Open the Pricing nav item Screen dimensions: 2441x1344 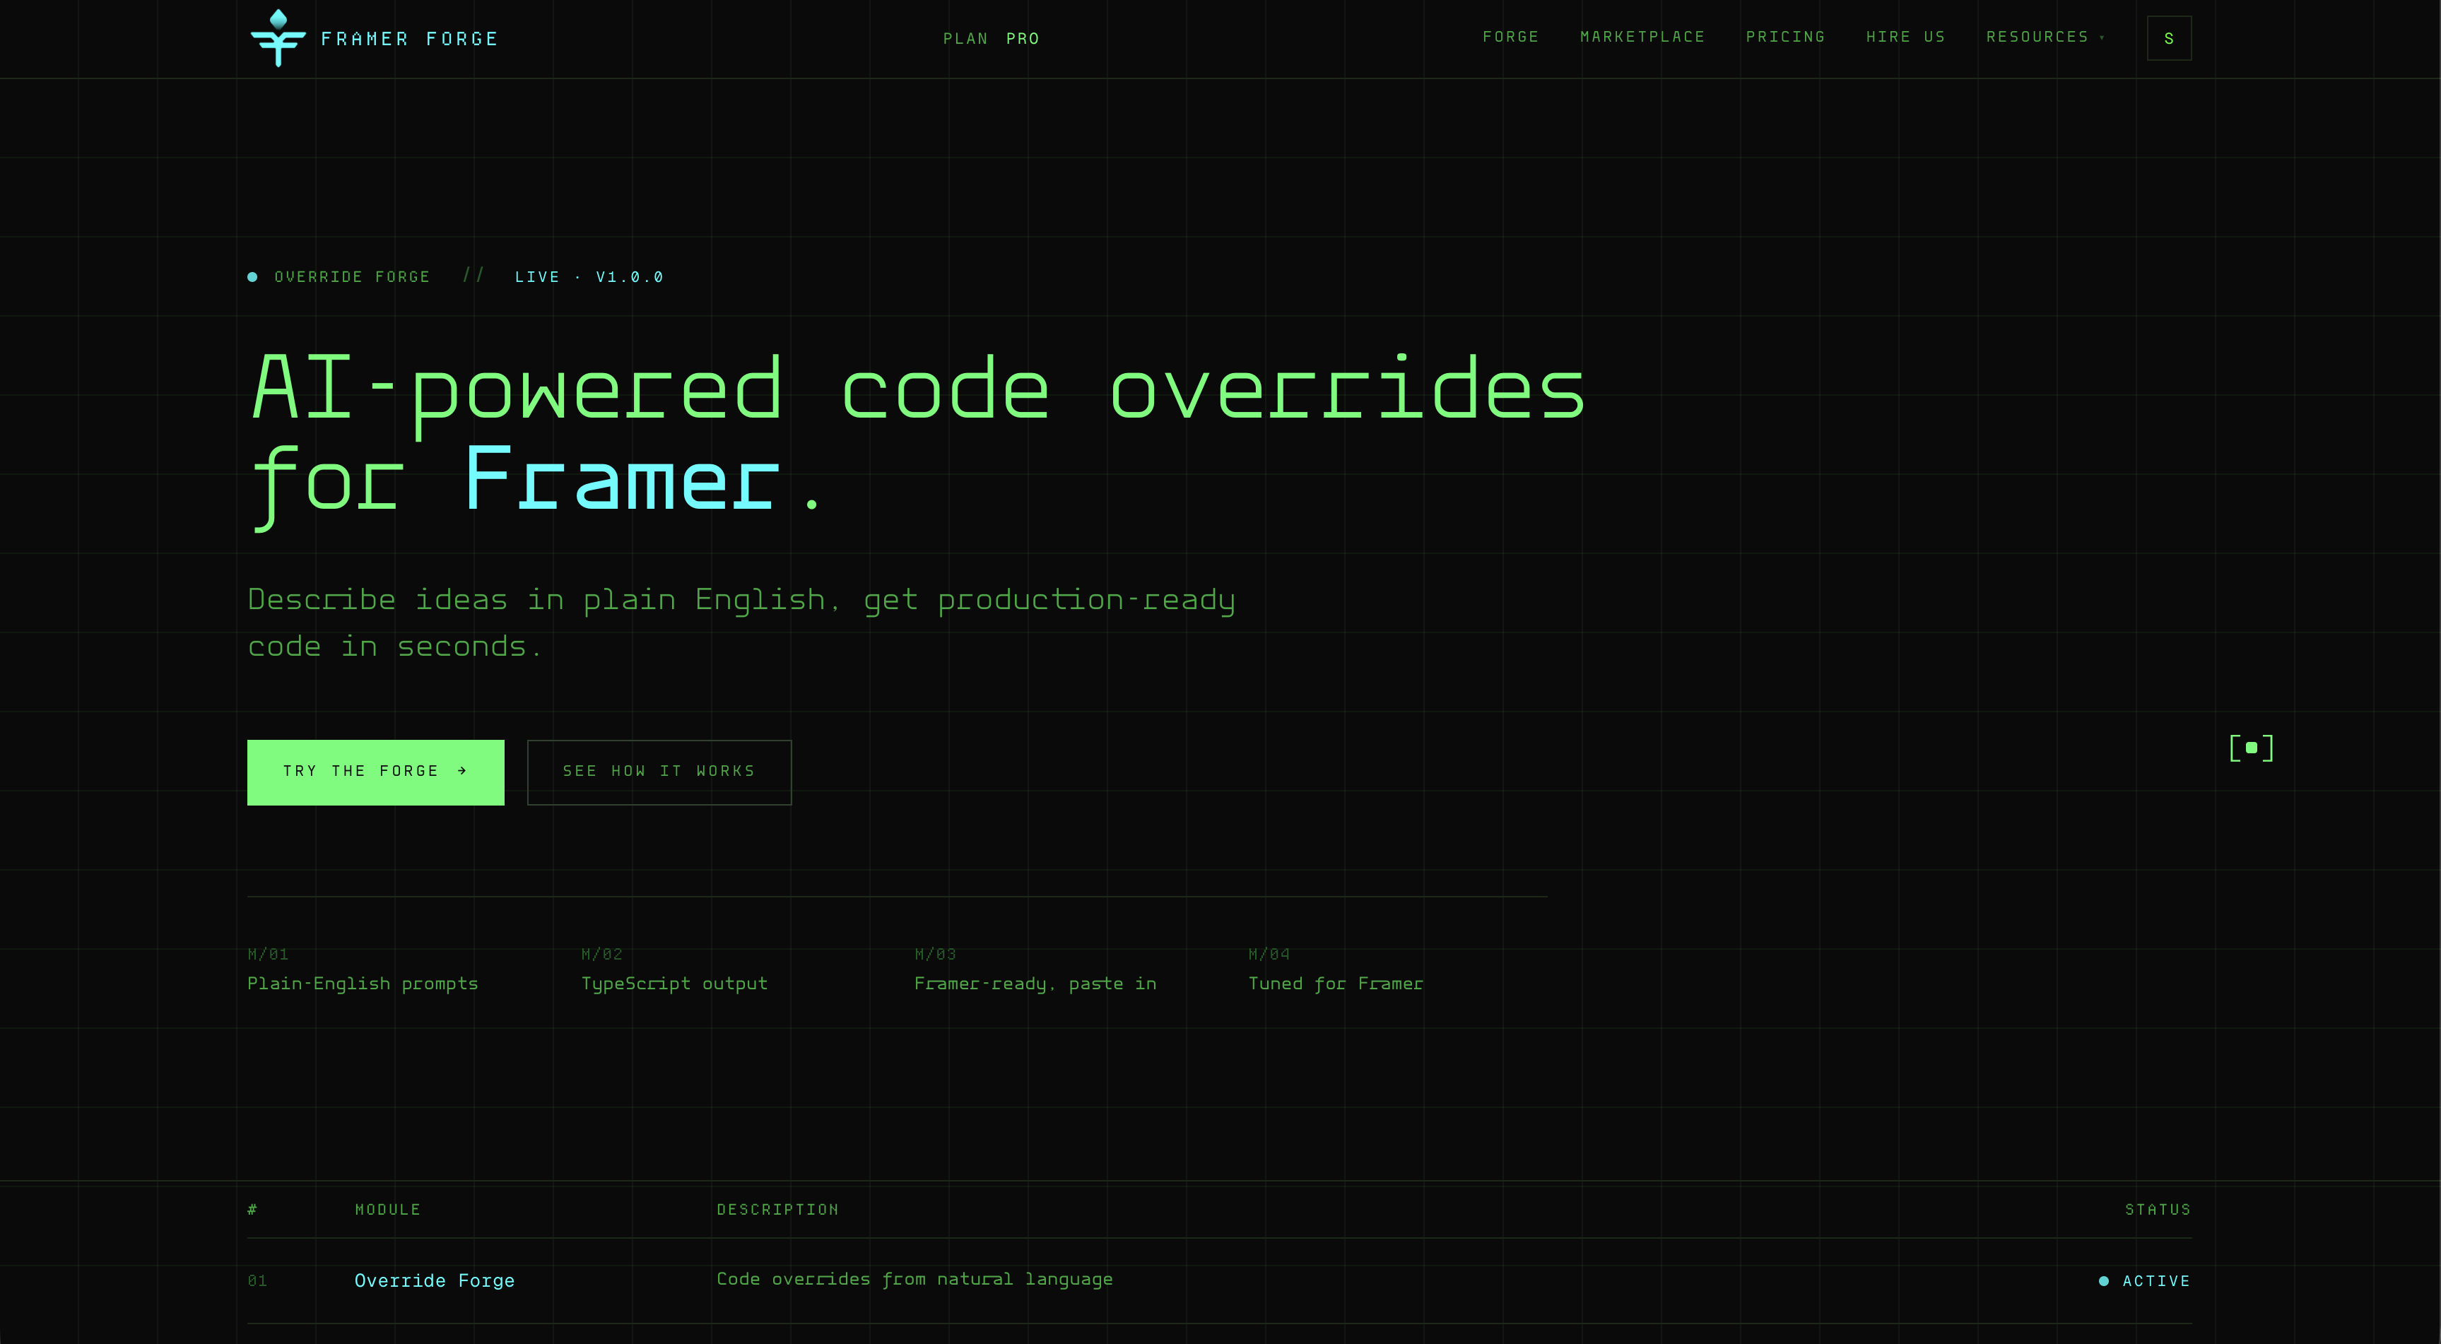click(x=1785, y=37)
